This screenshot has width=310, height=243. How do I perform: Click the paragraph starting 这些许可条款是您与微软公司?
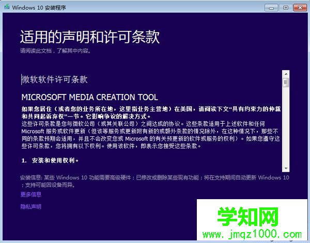click(x=151, y=135)
